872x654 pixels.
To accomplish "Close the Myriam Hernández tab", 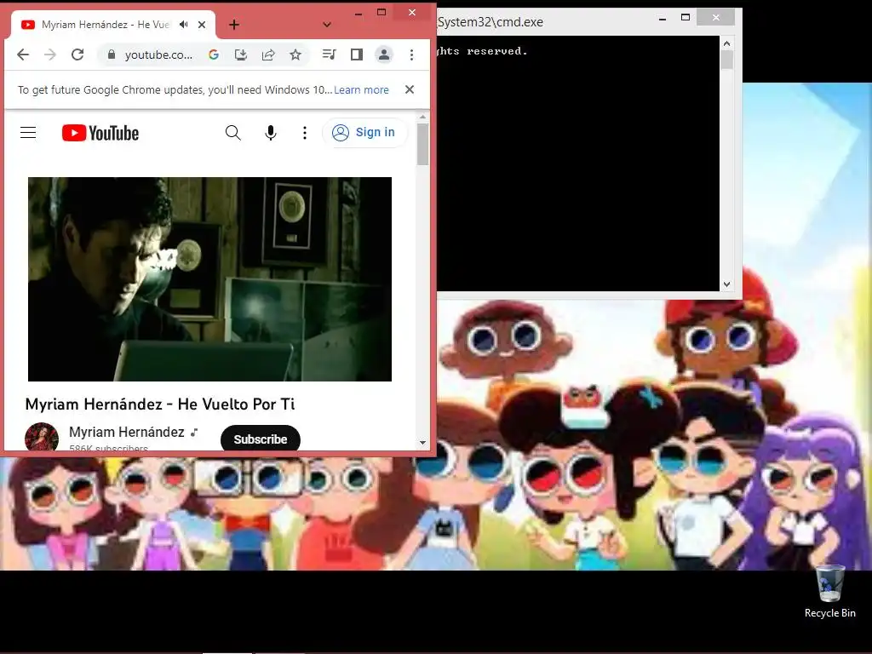I will (202, 25).
